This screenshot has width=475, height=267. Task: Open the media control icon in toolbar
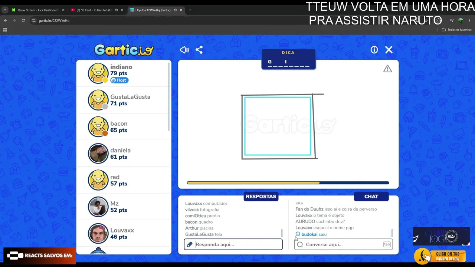tap(452, 20)
